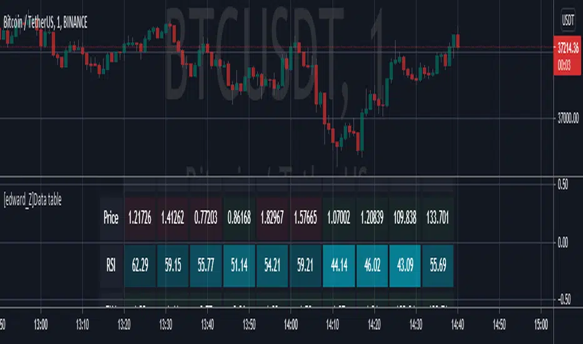Image resolution: width=583 pixels, height=344 pixels.
Task: Click the RSI row header cell
Action: click(111, 266)
